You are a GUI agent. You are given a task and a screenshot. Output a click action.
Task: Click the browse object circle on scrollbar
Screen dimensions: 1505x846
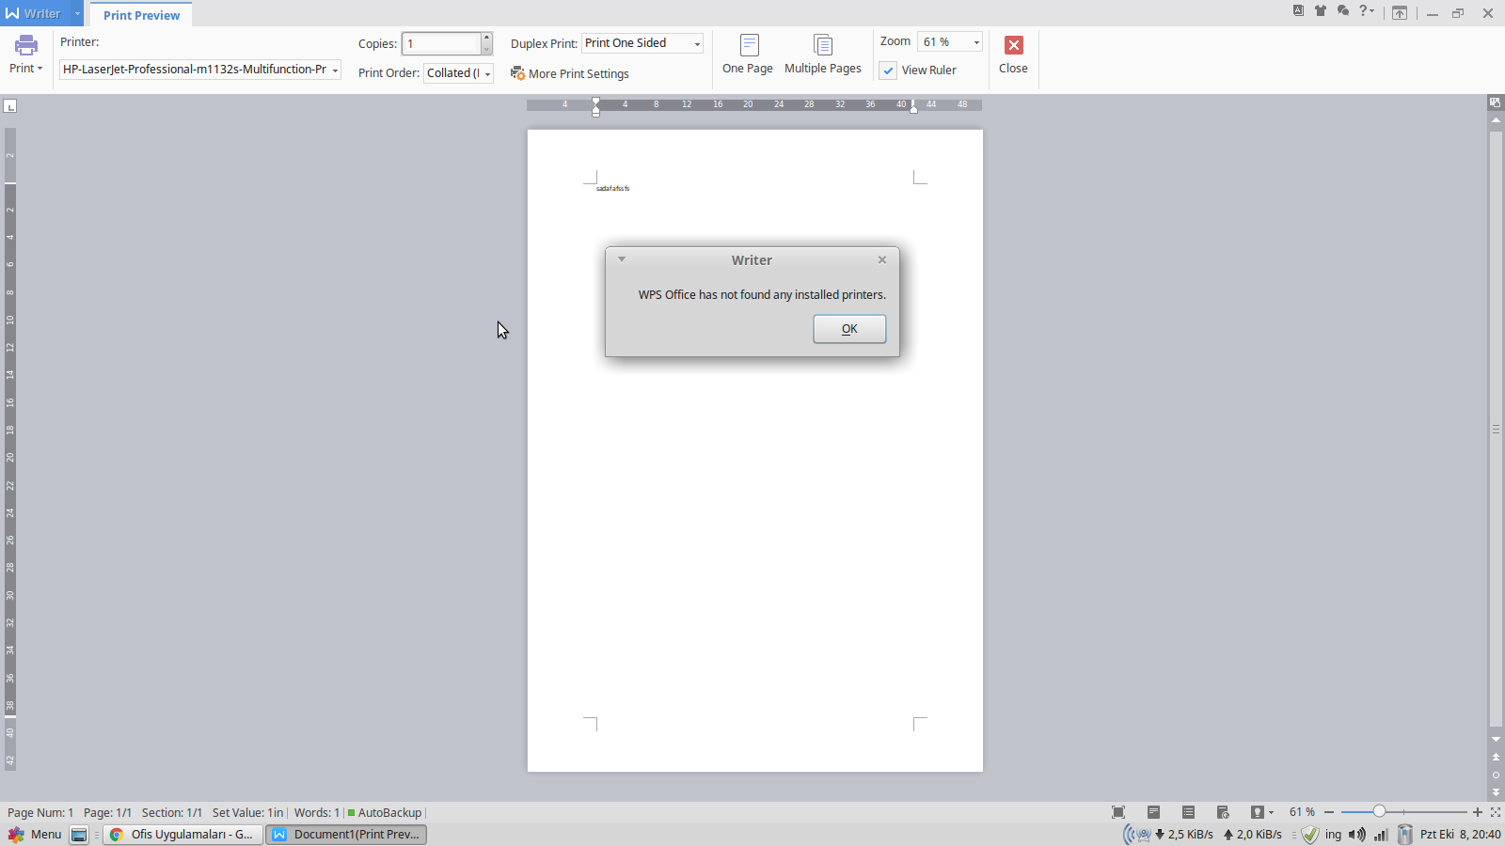click(x=1496, y=775)
